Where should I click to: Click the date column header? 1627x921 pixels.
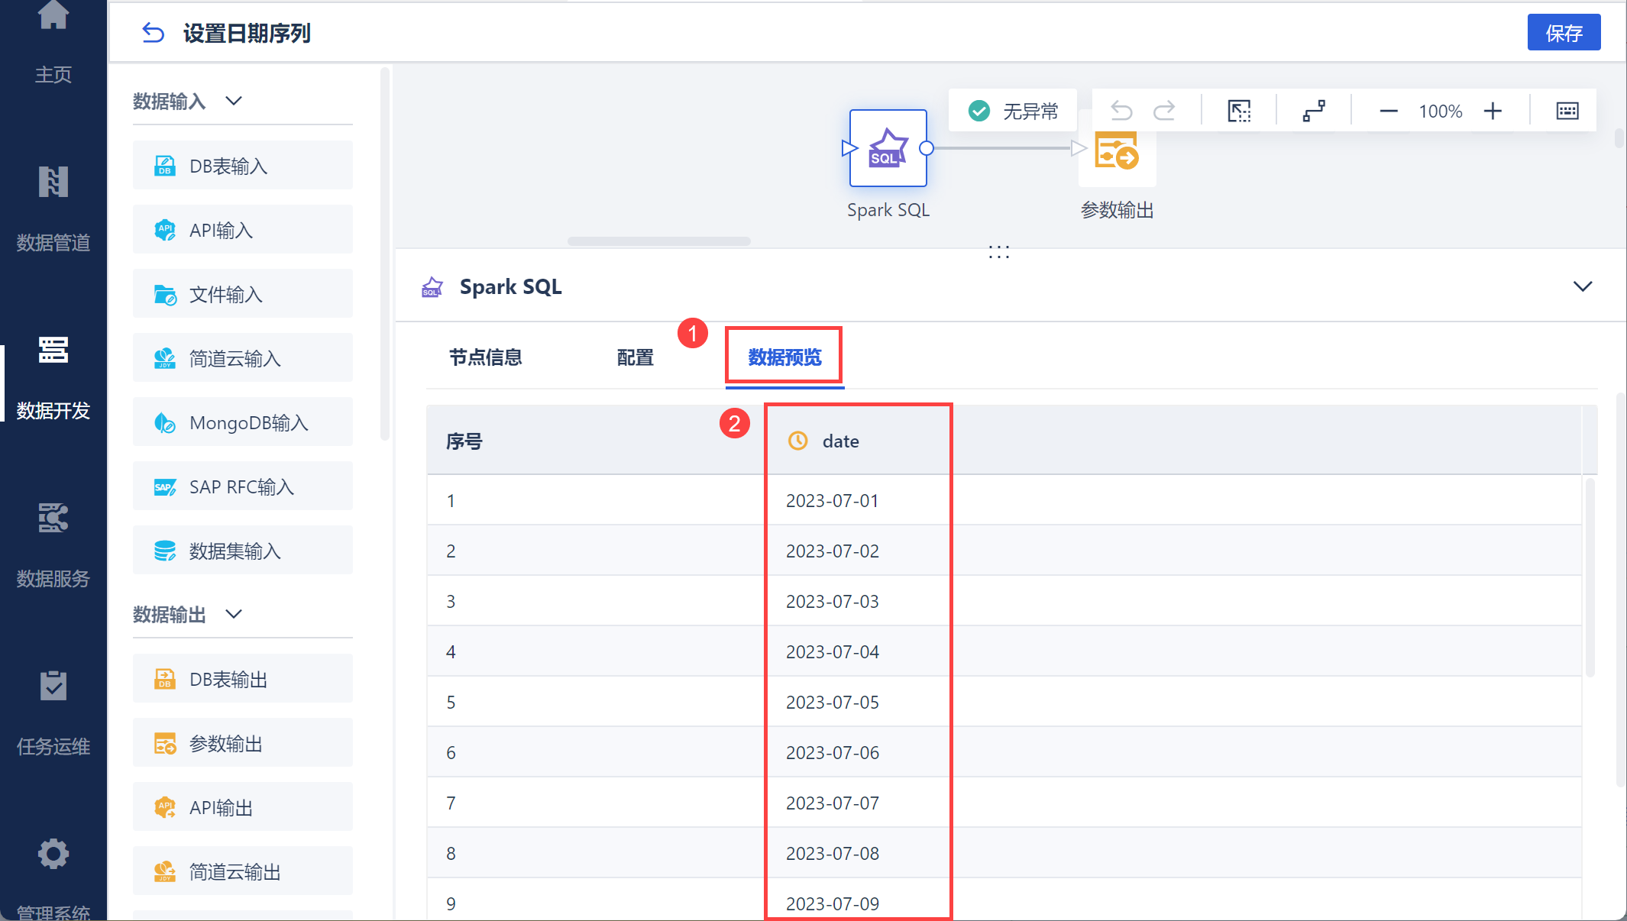tap(840, 441)
